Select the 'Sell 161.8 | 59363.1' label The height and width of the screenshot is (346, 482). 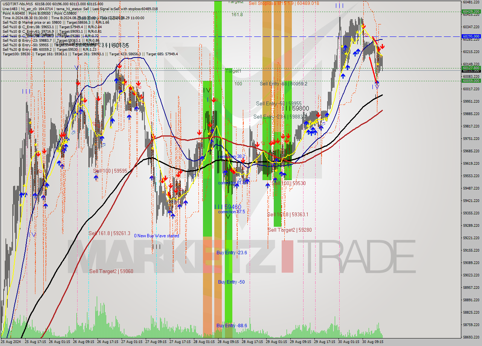(x=288, y=214)
